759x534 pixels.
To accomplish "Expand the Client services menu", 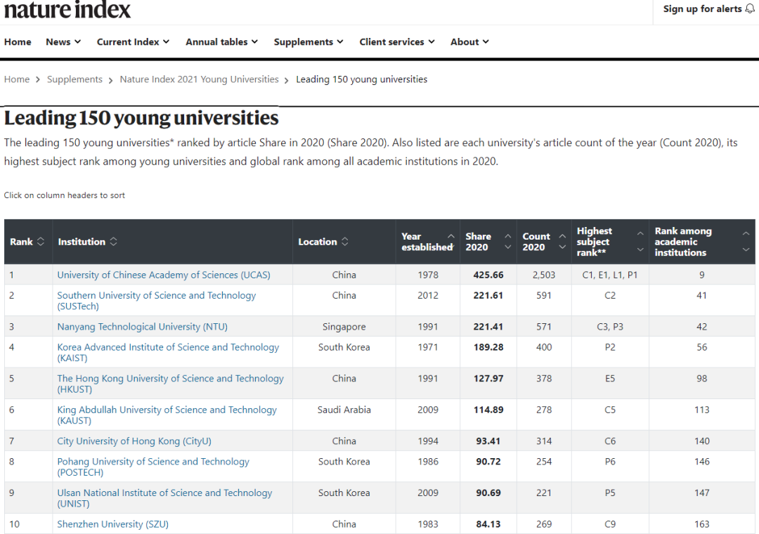I will 397,42.
